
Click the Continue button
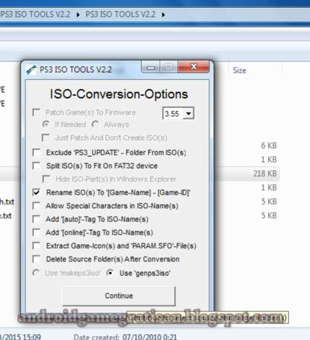point(119,296)
